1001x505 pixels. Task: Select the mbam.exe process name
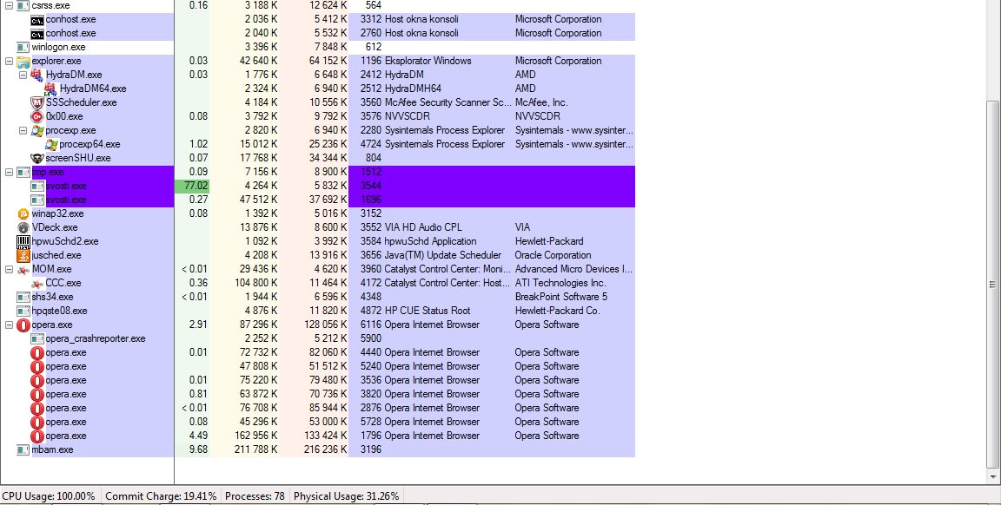tap(52, 450)
